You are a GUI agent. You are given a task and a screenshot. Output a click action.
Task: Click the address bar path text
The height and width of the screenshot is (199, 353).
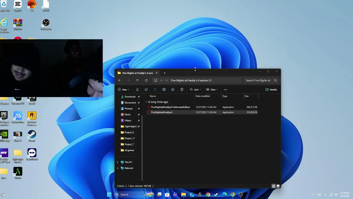[x=191, y=80]
